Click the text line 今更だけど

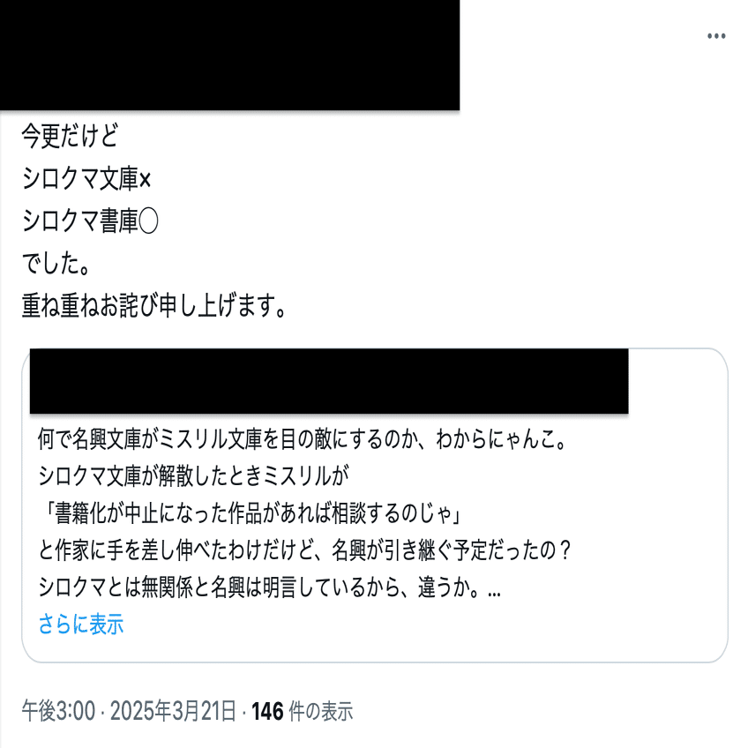70,136
